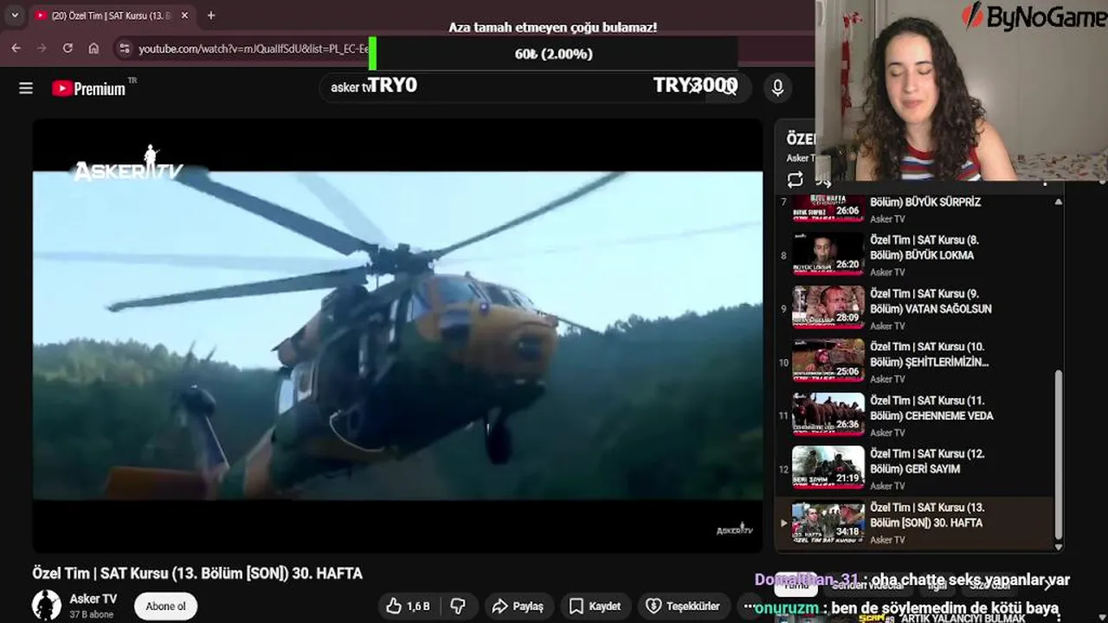Screen dimensions: 1108x623
Task: View site information next to the URL
Action: 125,49
